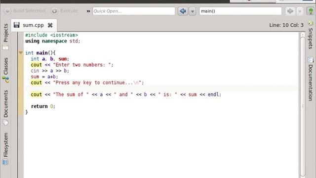Click the Line: 10 Col: 3 indicator

point(286,25)
